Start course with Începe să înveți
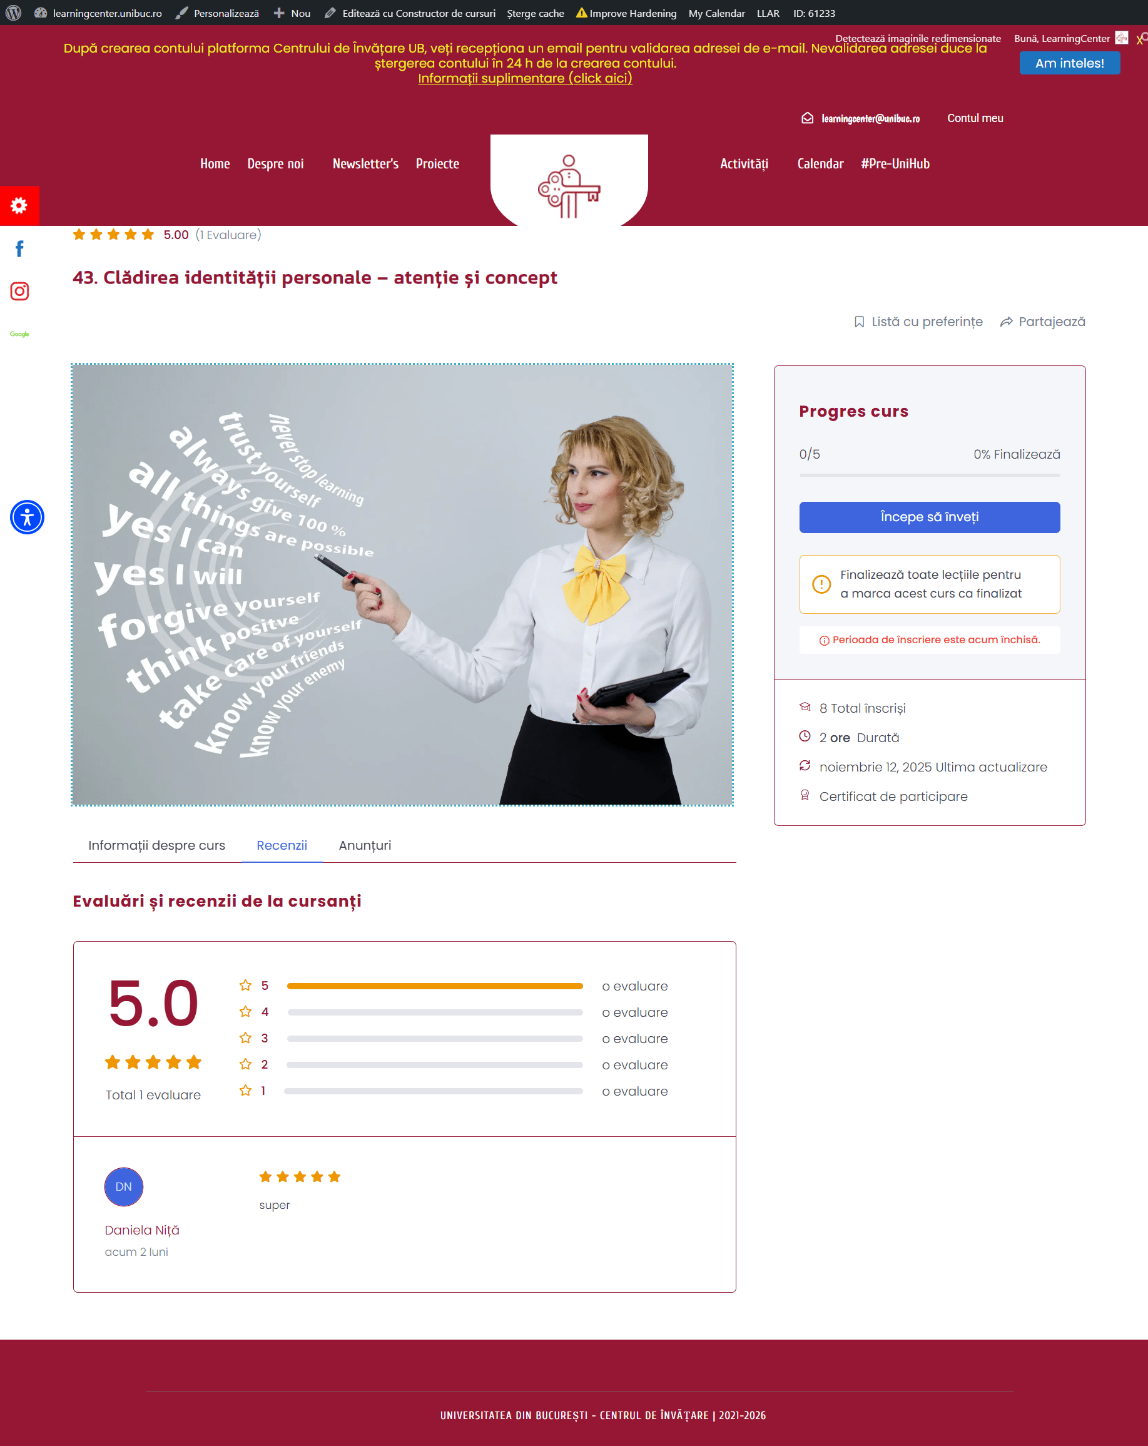Image resolution: width=1148 pixels, height=1446 pixels. (x=930, y=517)
